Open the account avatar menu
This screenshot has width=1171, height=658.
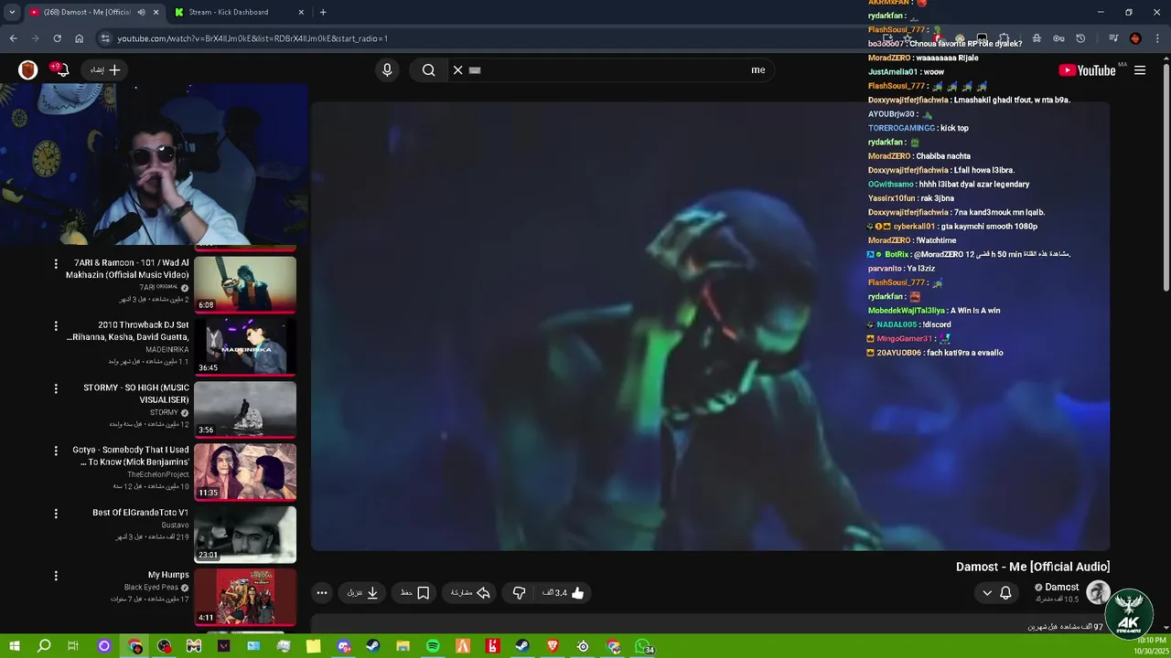27,69
